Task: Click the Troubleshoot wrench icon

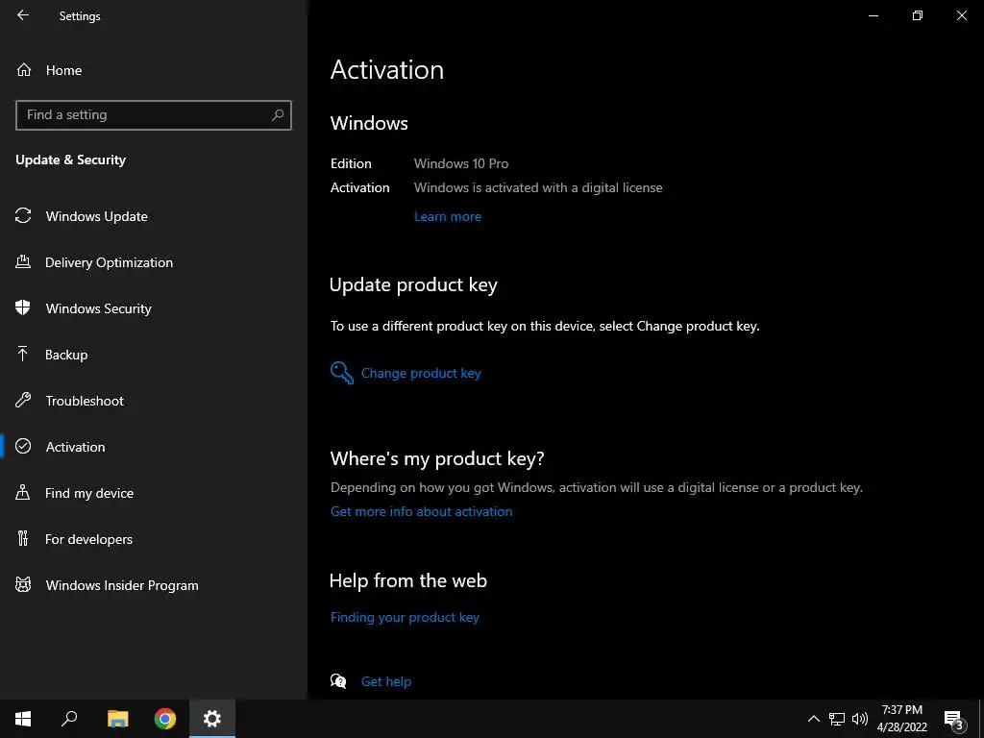Action: click(23, 400)
